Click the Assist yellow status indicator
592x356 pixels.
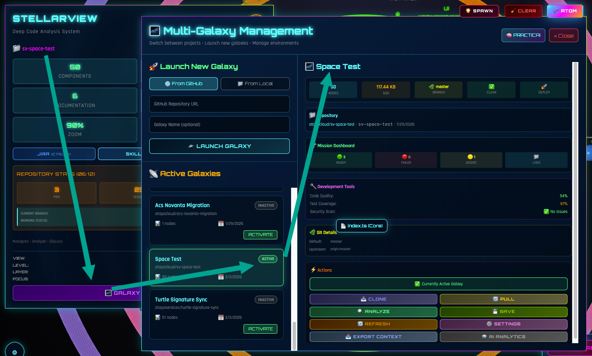470,157
